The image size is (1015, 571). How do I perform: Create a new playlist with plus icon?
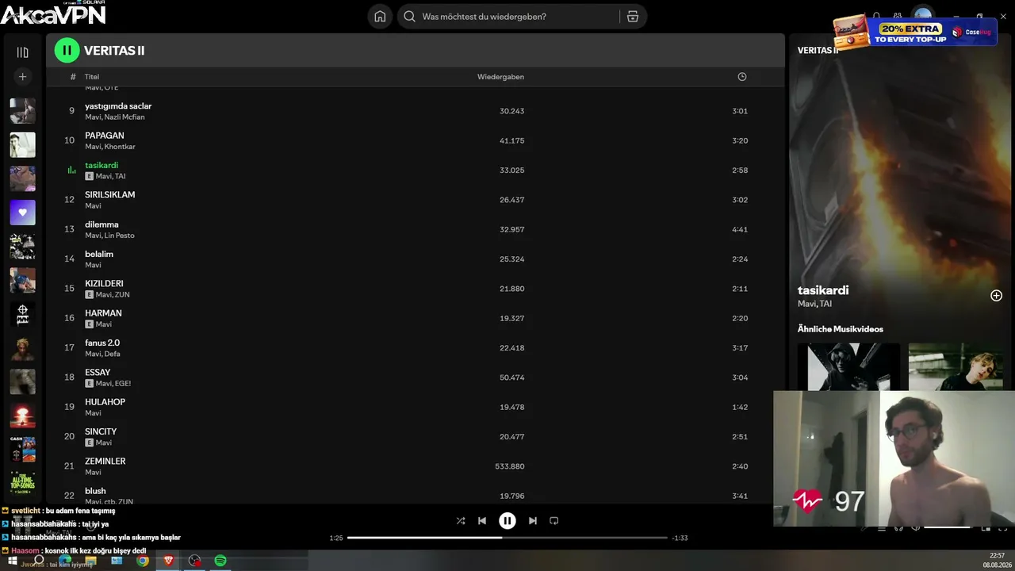(22, 77)
